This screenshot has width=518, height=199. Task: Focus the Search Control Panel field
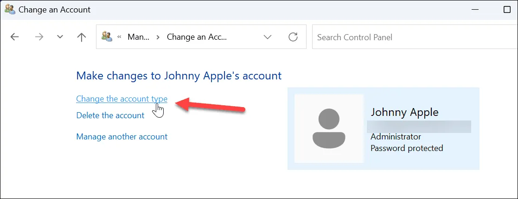(x=415, y=37)
